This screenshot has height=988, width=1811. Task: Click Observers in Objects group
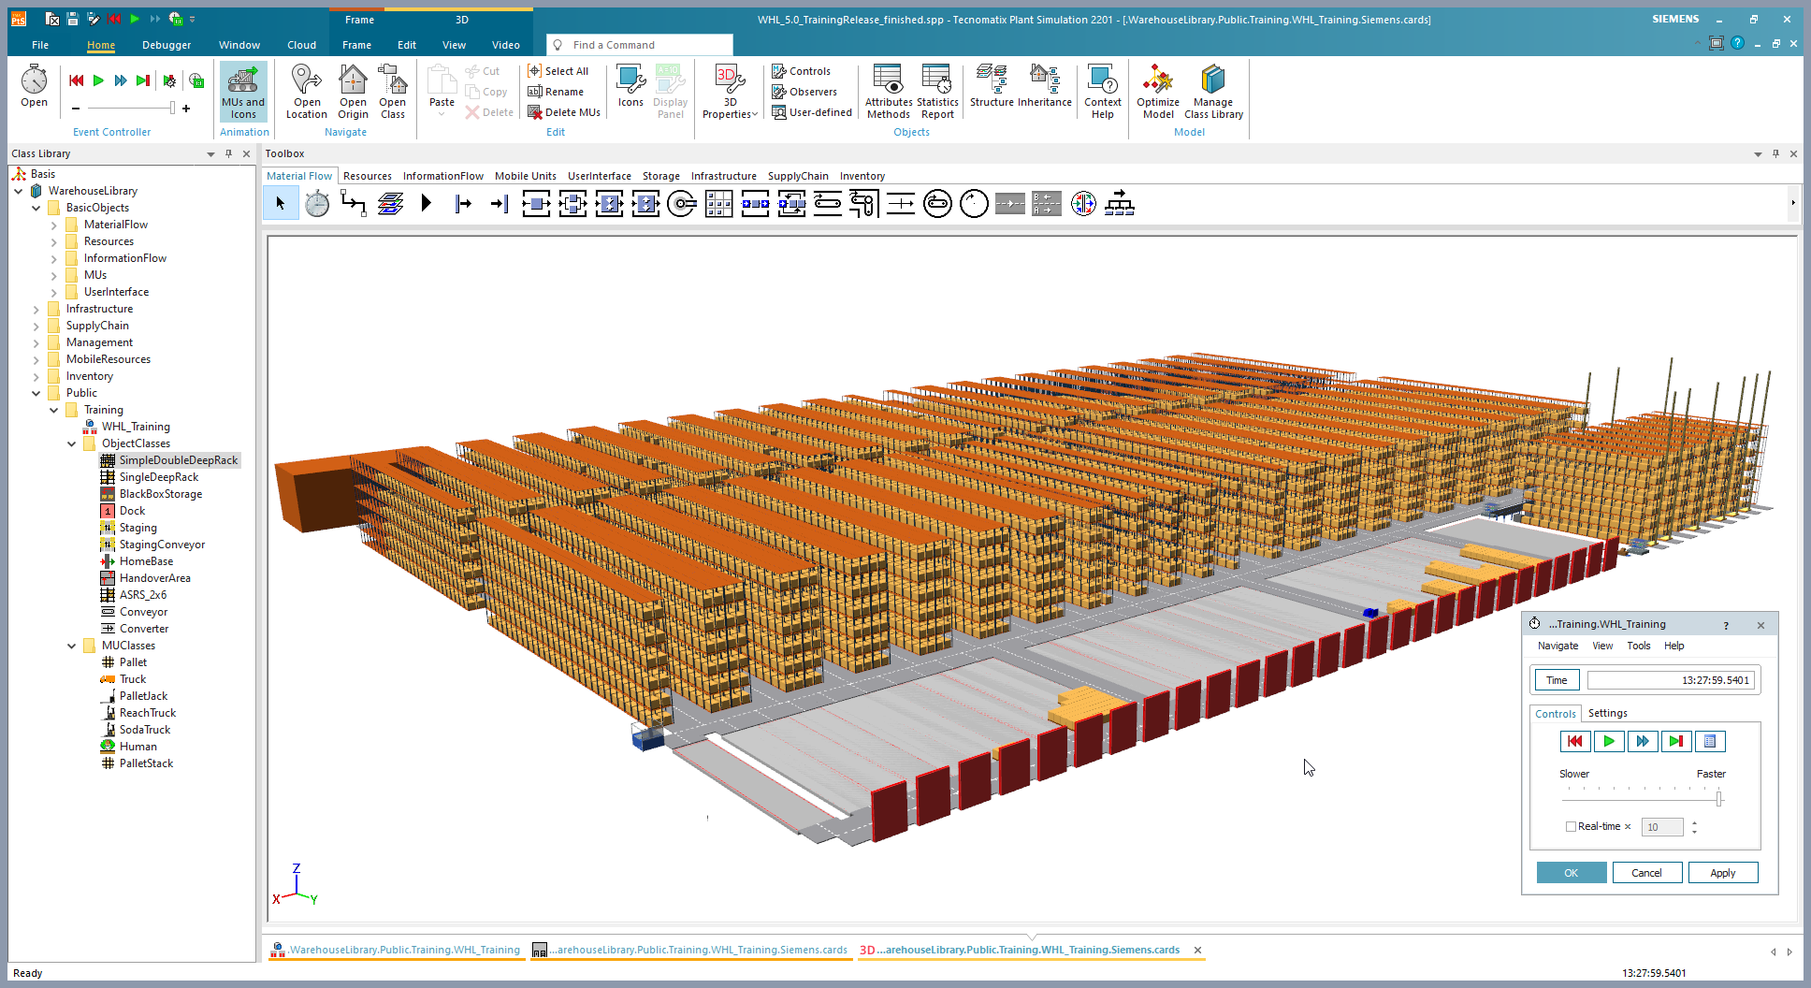[x=804, y=92]
